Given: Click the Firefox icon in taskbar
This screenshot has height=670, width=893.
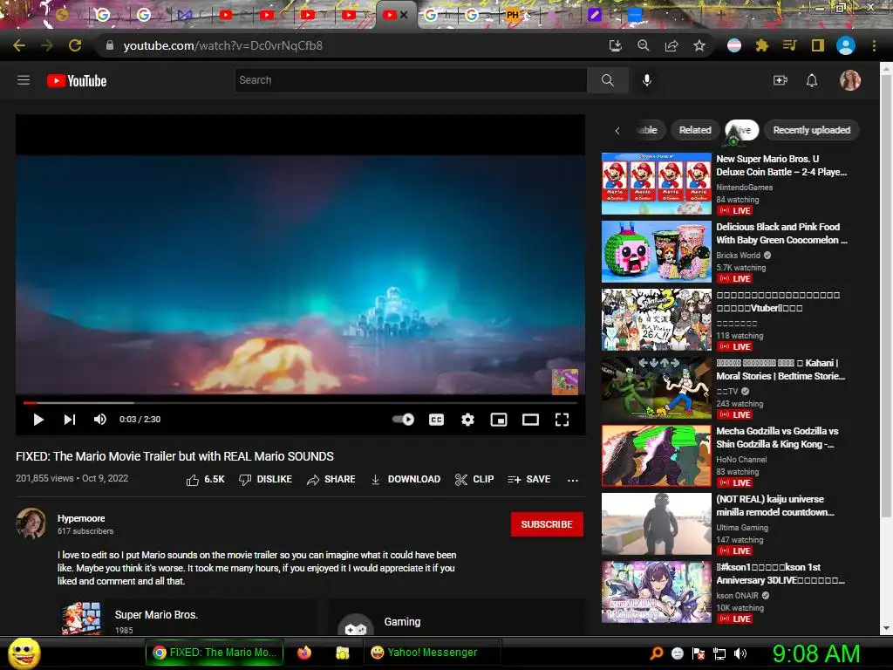Looking at the screenshot, I should [x=304, y=653].
